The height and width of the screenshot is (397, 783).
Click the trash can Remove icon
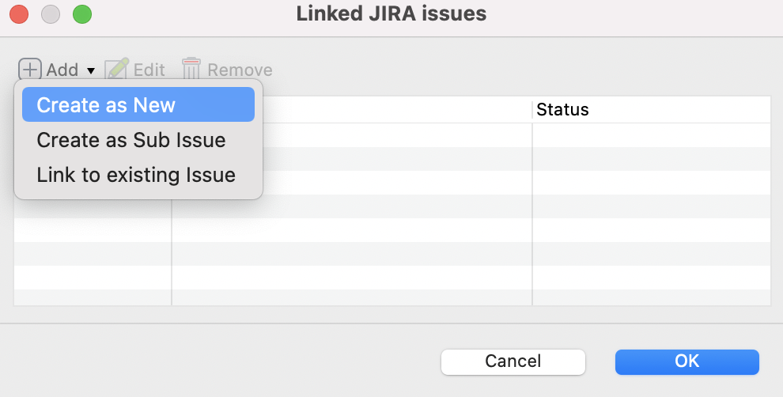point(191,70)
